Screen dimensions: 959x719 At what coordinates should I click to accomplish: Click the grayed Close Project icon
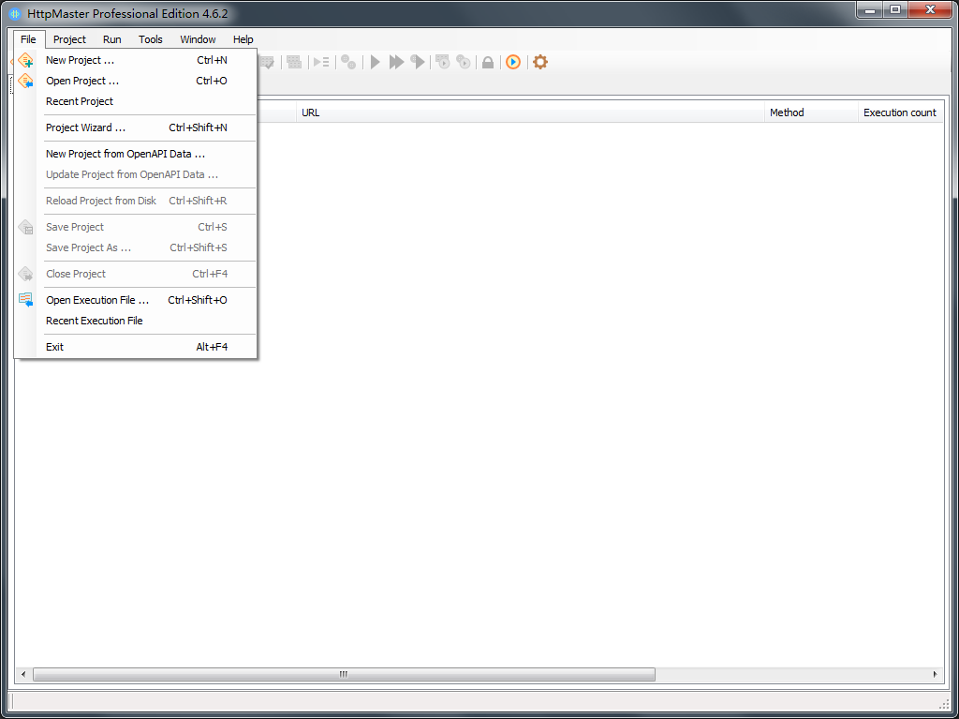coord(25,274)
